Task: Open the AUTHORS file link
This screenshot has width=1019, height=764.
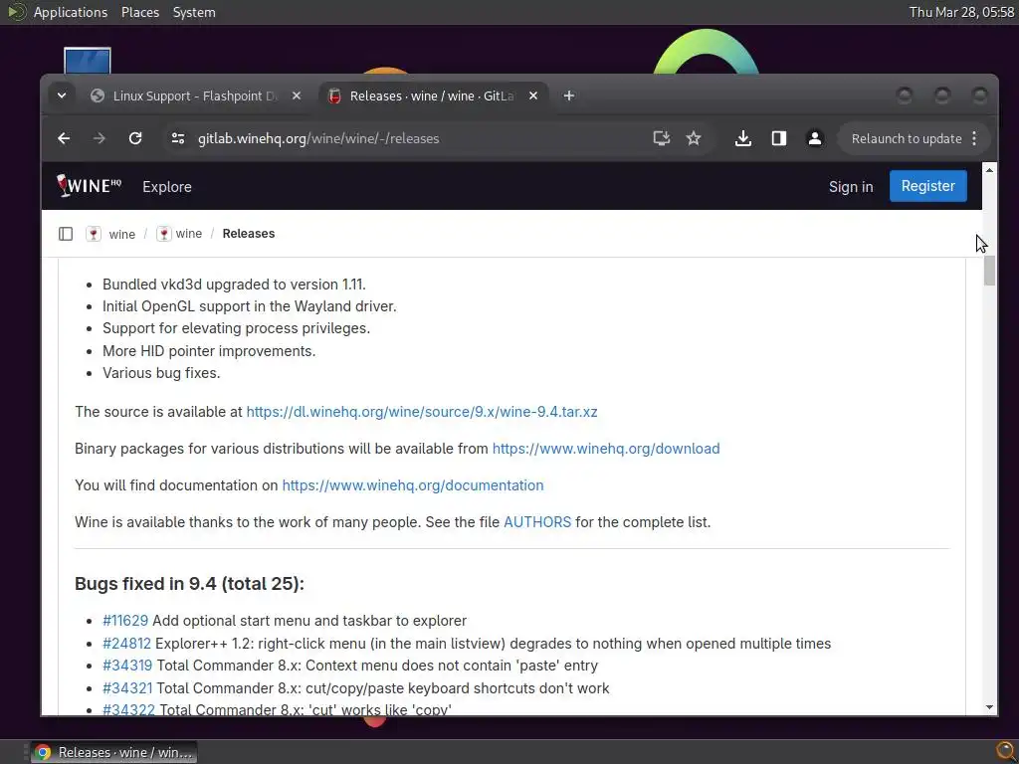Action: pos(536,522)
